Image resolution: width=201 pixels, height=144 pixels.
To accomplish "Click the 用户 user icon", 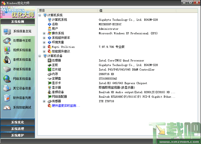I will coord(49,28).
